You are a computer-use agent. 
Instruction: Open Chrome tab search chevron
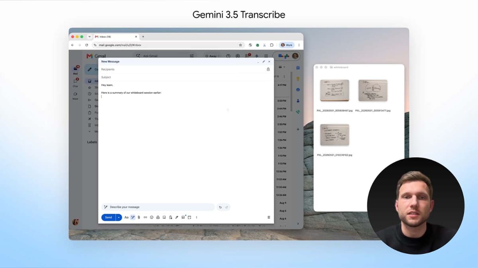coord(89,37)
